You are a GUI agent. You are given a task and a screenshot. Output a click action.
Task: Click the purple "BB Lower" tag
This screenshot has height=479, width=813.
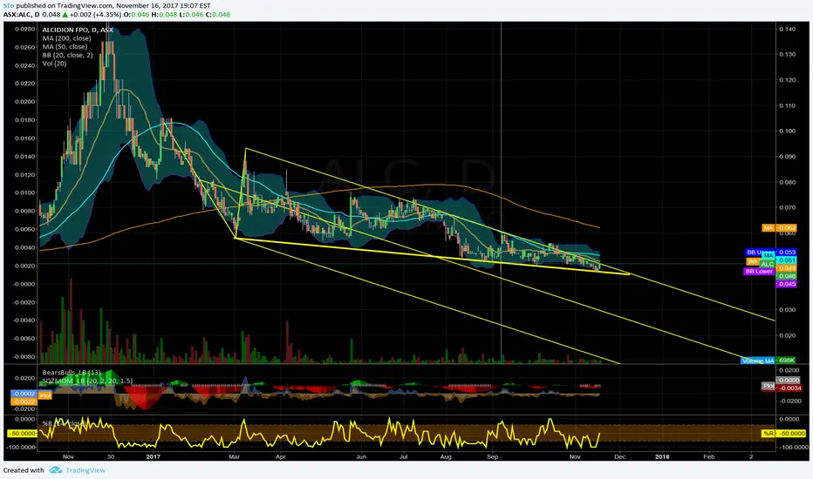pyautogui.click(x=759, y=272)
